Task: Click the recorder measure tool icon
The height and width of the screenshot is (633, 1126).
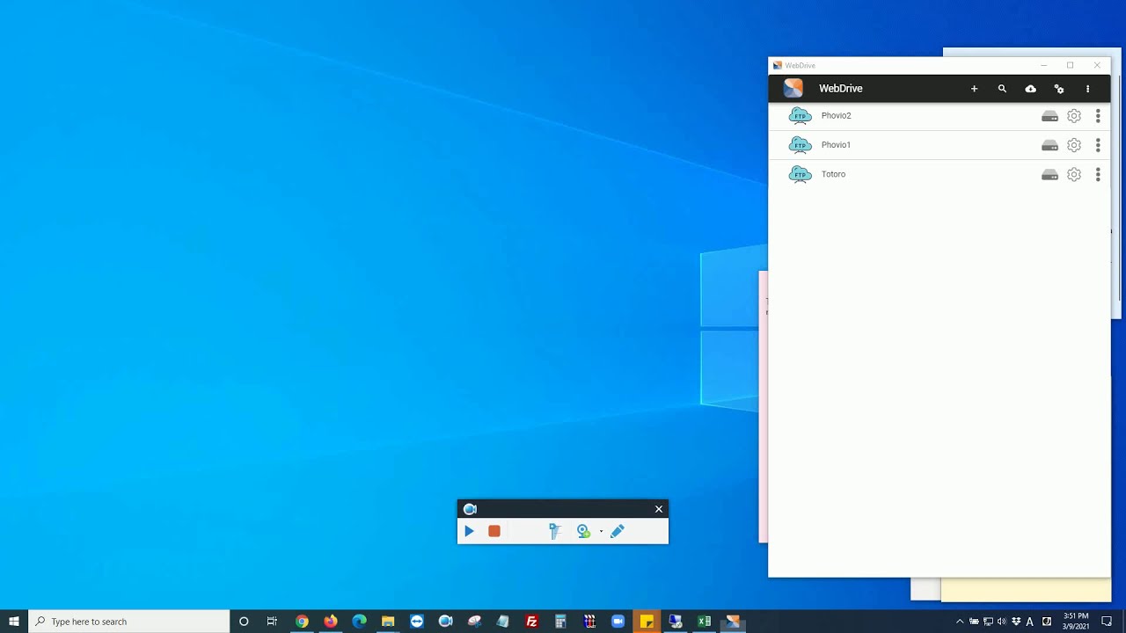Action: 554,531
